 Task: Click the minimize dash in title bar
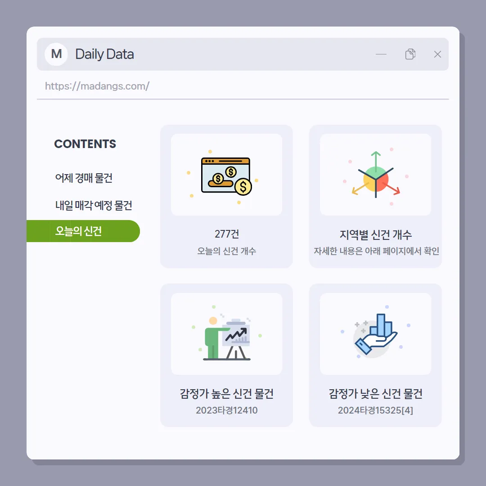click(x=381, y=54)
